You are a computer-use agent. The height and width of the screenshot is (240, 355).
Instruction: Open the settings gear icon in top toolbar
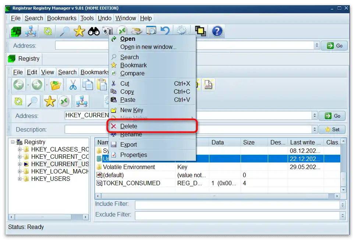(182, 31)
